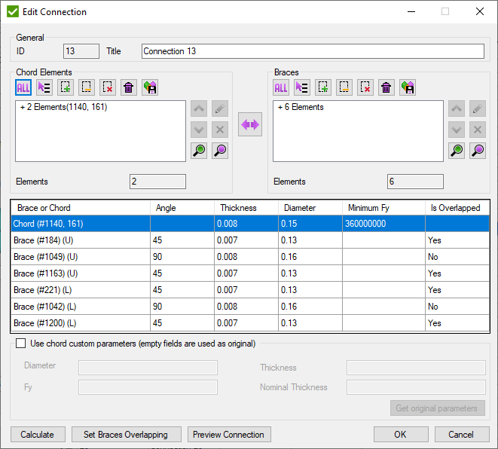Click the purple magnifier beside the Braces list
The height and width of the screenshot is (449, 498).
478,150
